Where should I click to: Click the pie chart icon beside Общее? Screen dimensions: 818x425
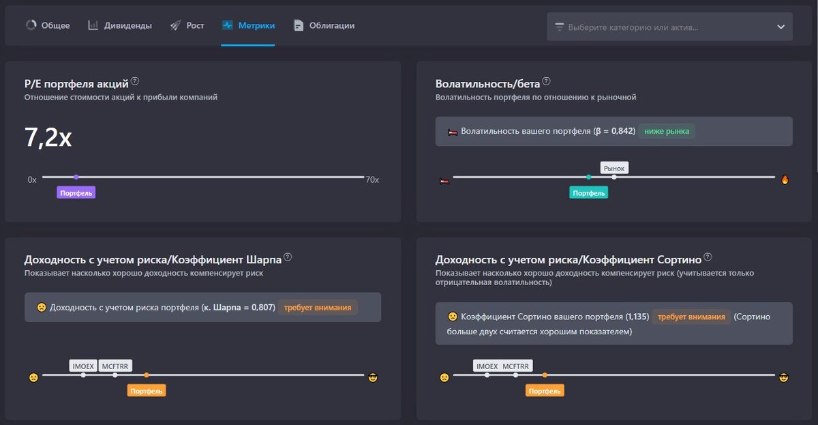pyautogui.click(x=31, y=25)
